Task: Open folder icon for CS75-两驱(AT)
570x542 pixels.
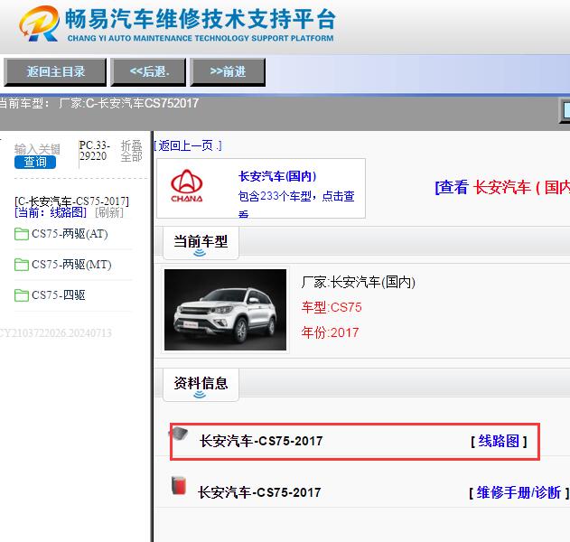Action: point(22,234)
